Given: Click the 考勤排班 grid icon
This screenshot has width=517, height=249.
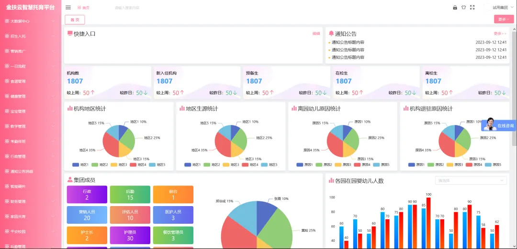Looking at the screenshot, I should [7, 141].
